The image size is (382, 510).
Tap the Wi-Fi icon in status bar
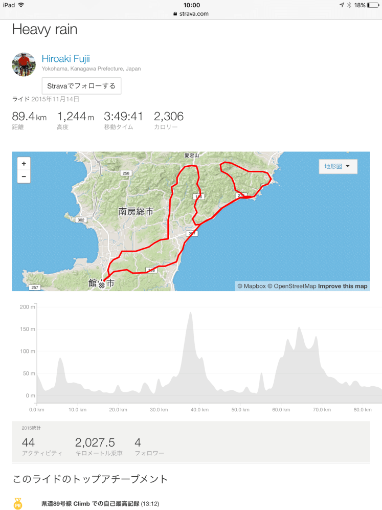coord(20,5)
